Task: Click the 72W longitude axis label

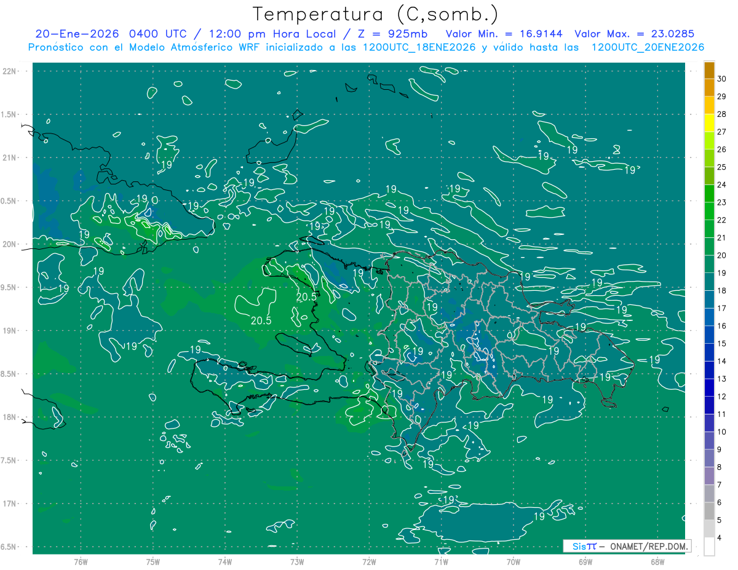Action: pyautogui.click(x=369, y=561)
